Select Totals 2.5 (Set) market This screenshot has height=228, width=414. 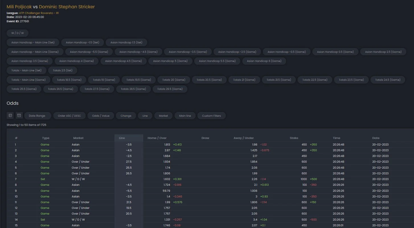[63, 70]
